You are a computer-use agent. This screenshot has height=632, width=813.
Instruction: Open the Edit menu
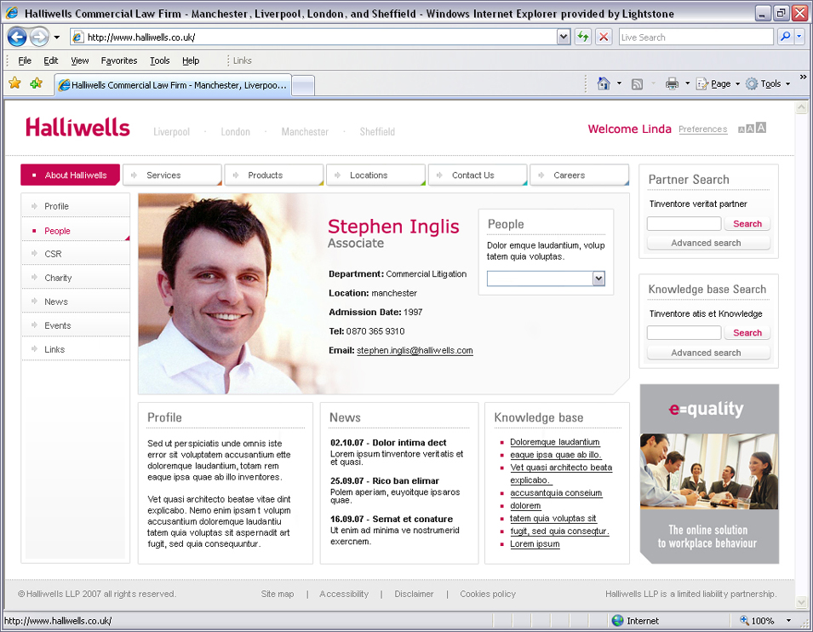51,60
